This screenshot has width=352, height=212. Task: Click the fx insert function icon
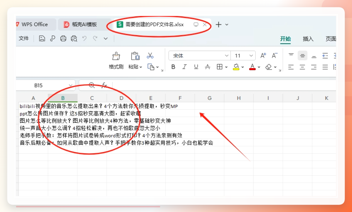pos(104,85)
